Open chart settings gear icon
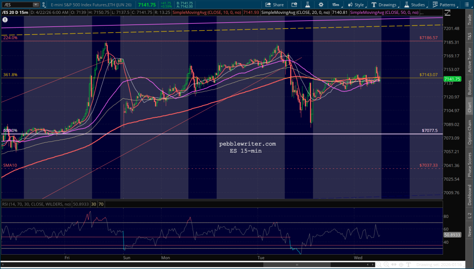 tap(321, 5)
